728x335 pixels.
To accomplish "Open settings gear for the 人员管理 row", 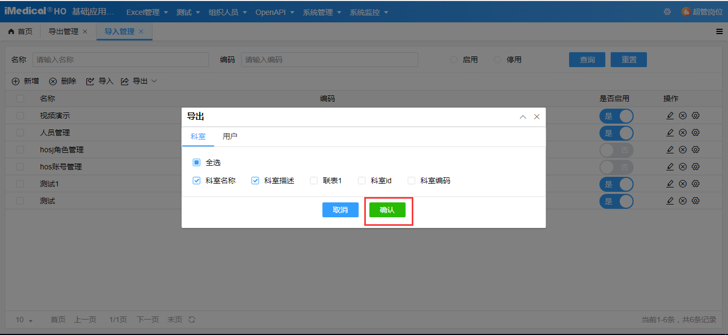I will 695,133.
